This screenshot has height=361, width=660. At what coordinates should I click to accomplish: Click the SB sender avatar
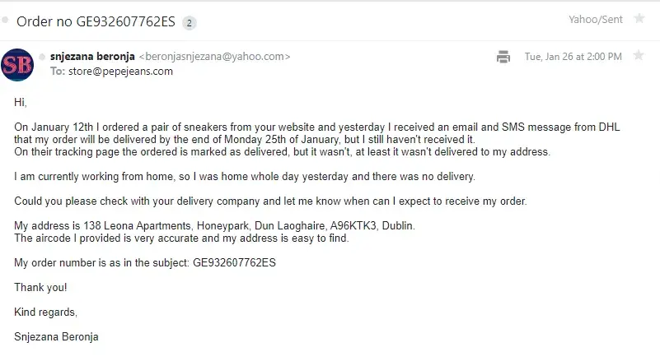pyautogui.click(x=17, y=65)
